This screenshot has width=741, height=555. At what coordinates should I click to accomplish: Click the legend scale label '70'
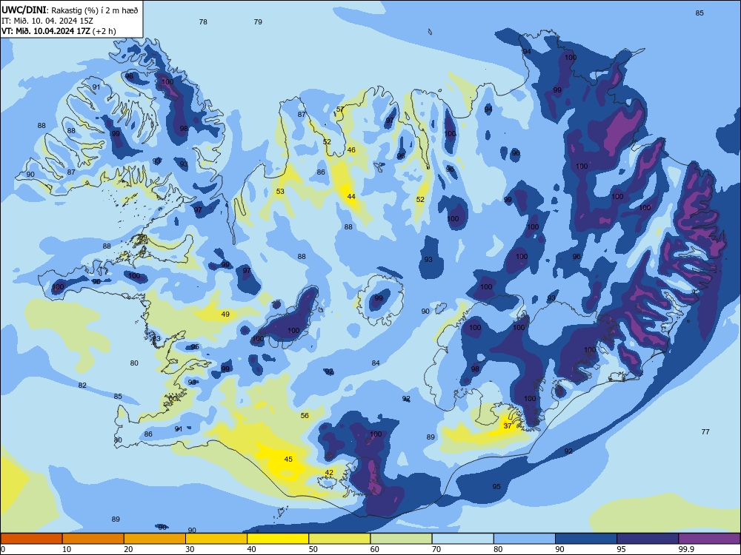tap(436, 549)
